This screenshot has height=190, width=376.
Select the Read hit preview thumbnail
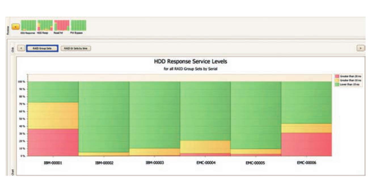click(x=61, y=25)
